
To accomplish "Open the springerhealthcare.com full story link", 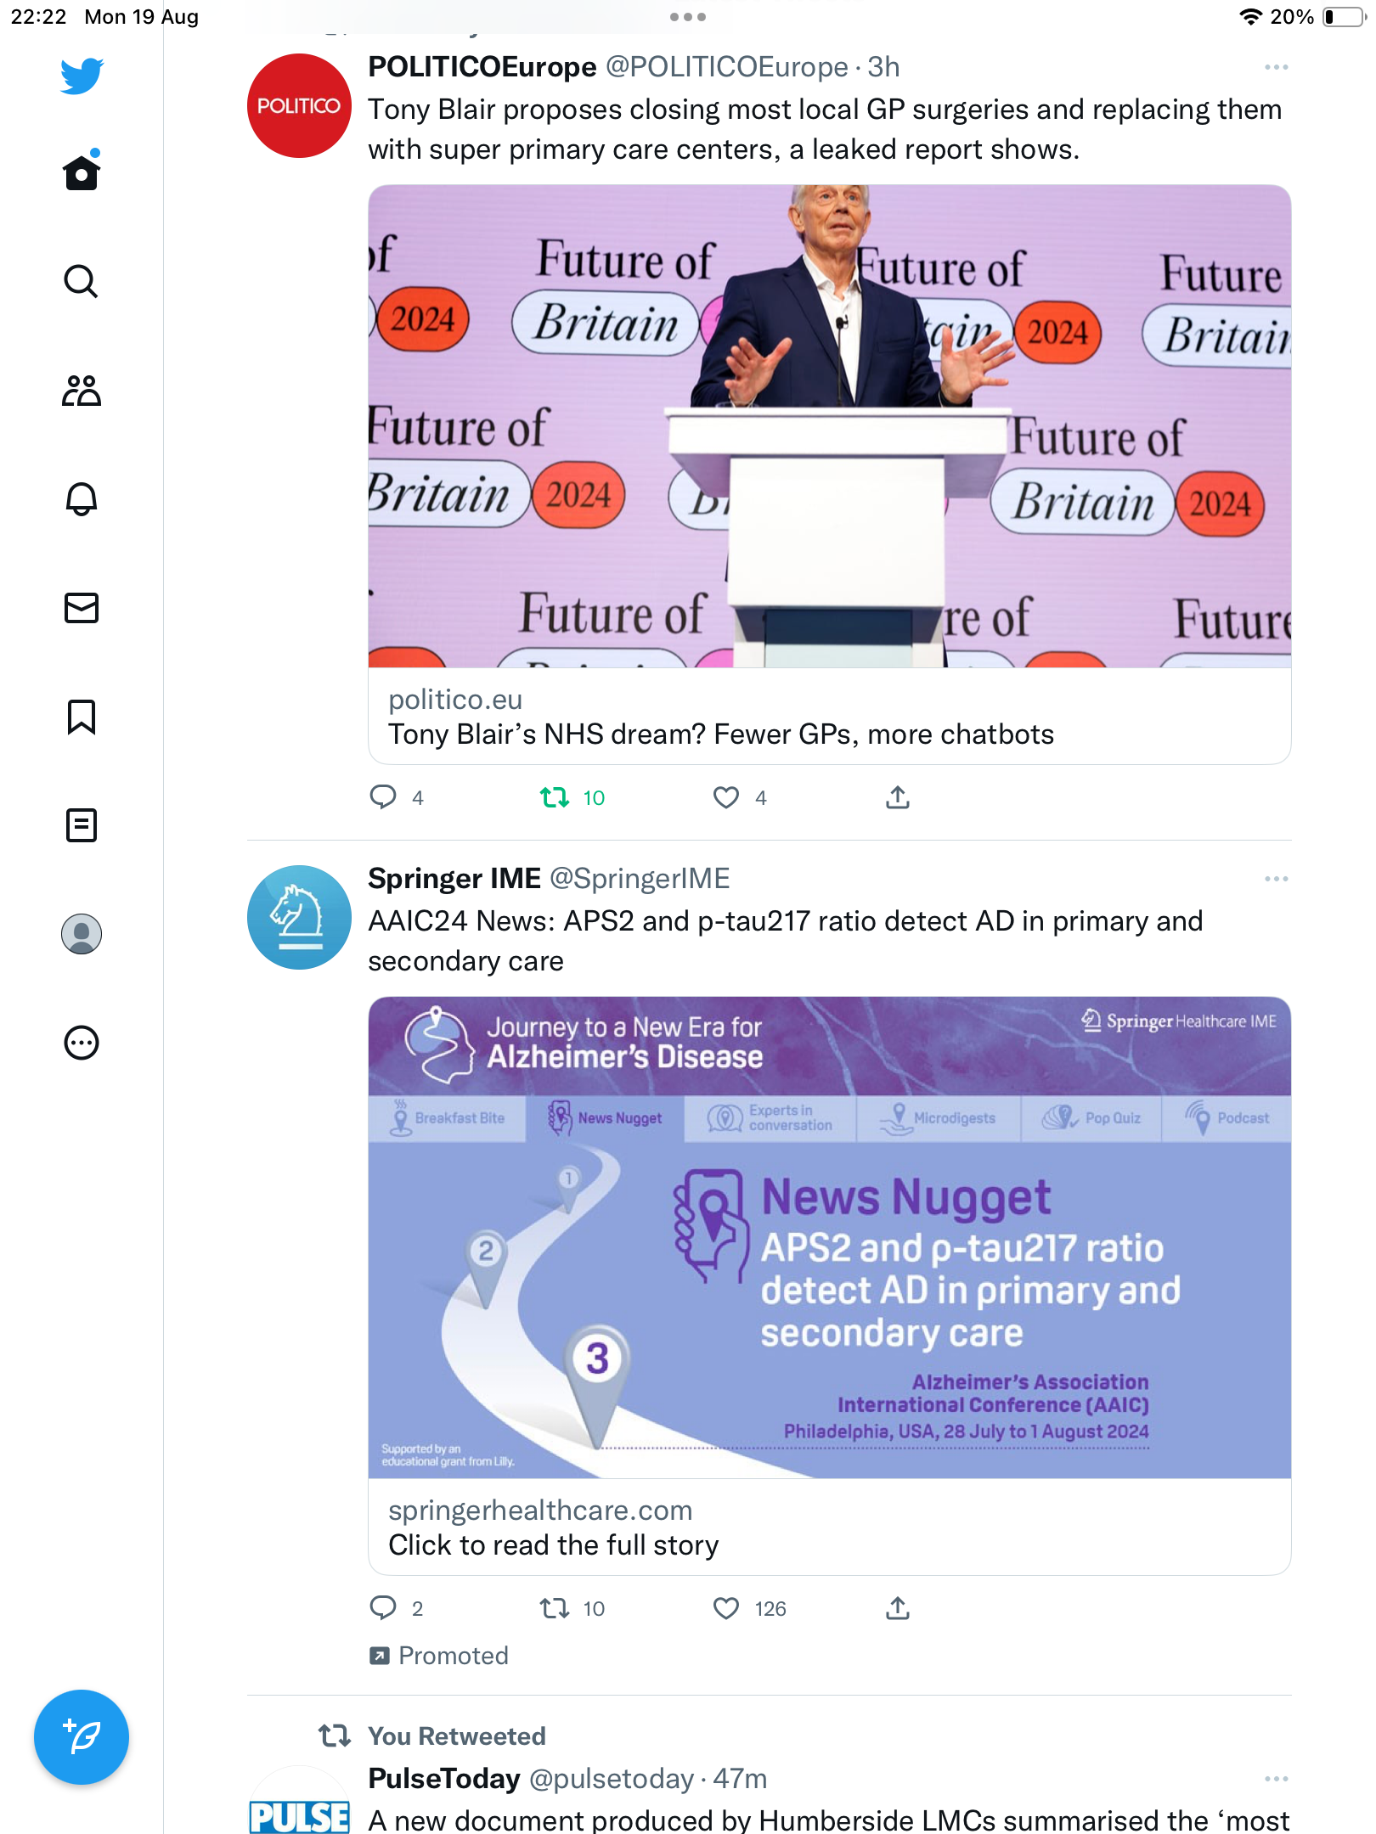I will tap(830, 1286).
